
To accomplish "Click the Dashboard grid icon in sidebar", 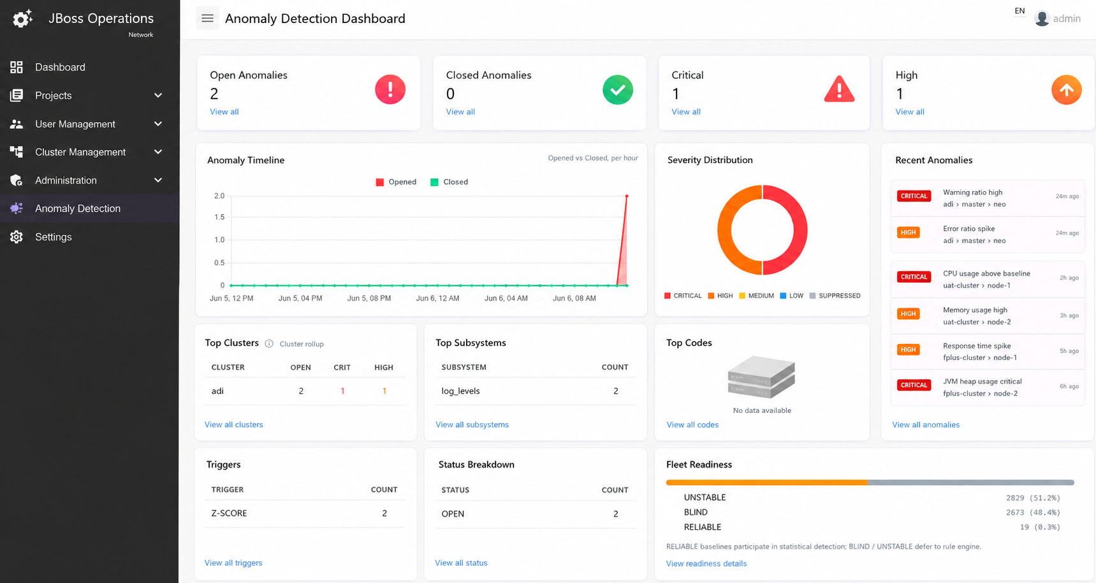I will coord(17,67).
